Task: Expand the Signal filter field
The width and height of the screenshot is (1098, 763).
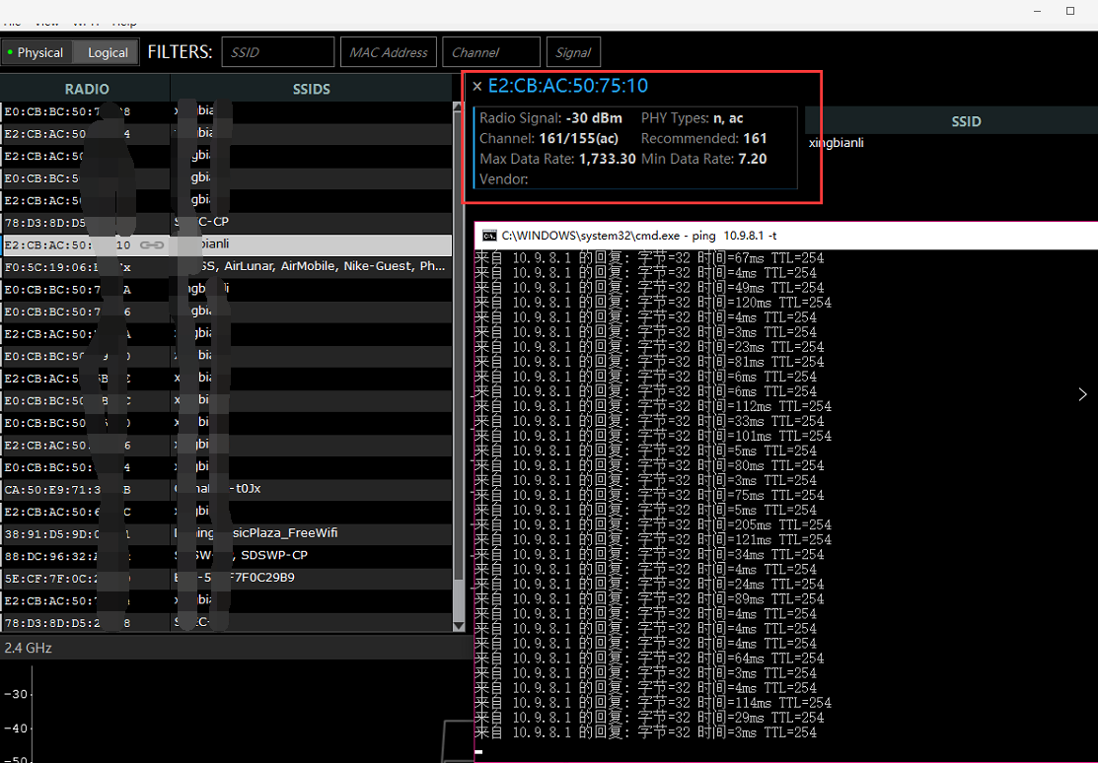Action: [573, 51]
